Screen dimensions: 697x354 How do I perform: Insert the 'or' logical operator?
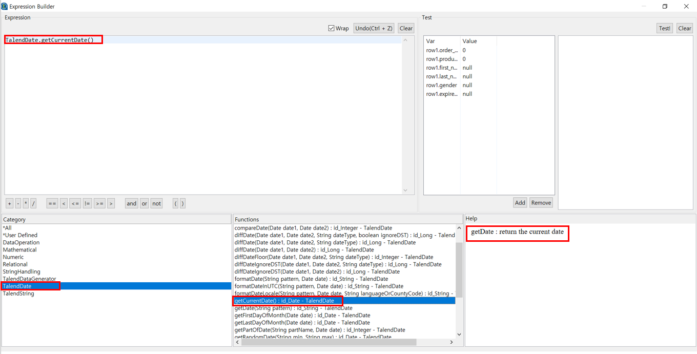[x=145, y=203]
